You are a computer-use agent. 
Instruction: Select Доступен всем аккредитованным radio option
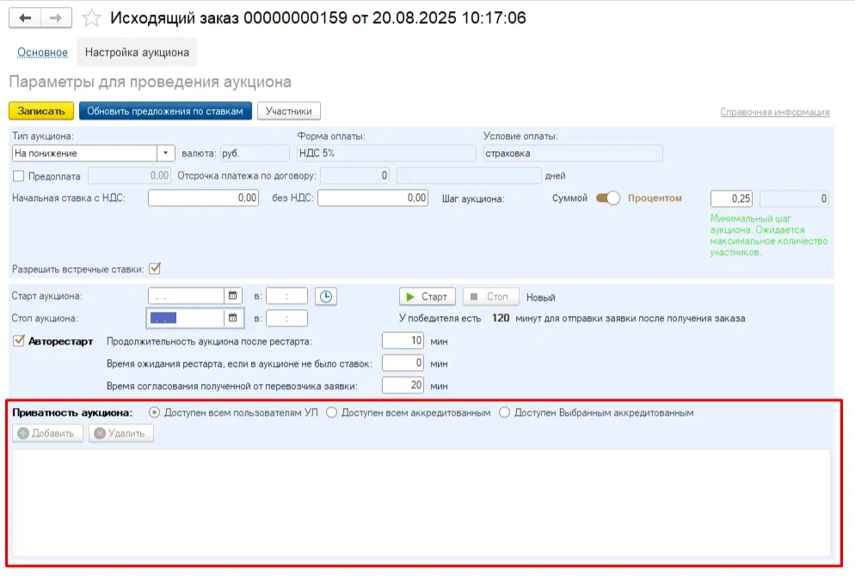[331, 412]
